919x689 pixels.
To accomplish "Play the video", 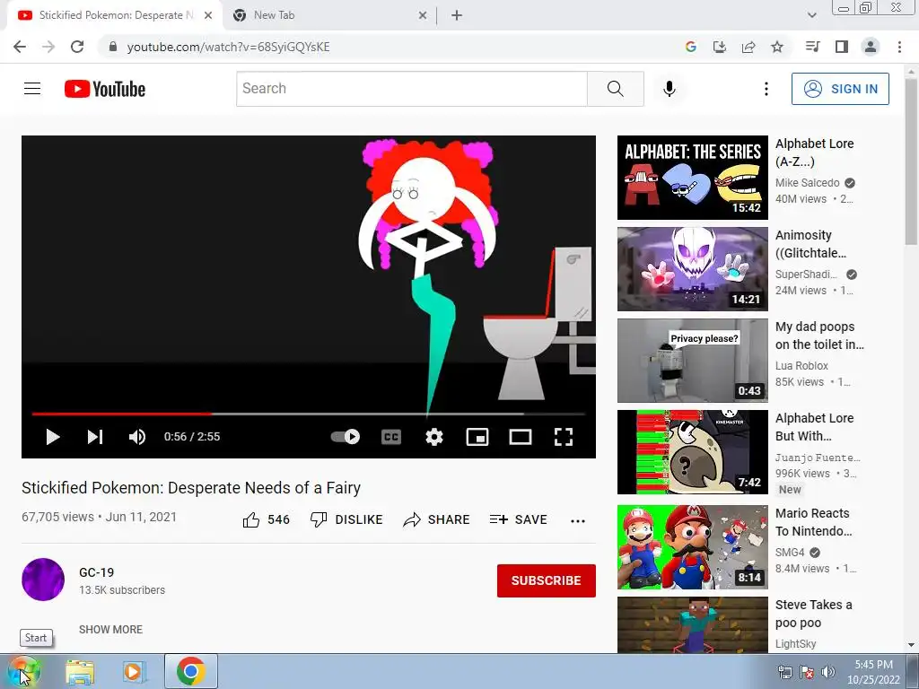I will pos(53,437).
